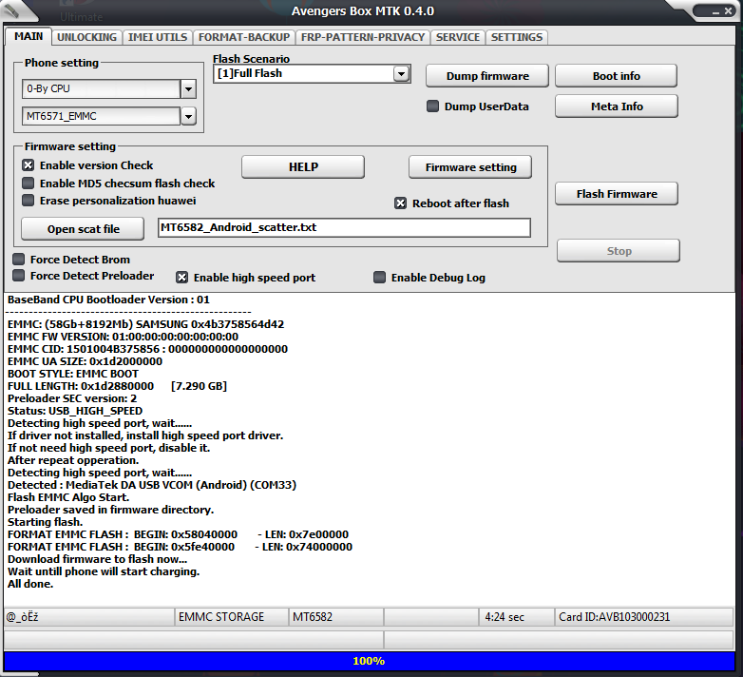
Task: Click the 'Flash EMMC Algo Start.' line
Action: [x=68, y=497]
